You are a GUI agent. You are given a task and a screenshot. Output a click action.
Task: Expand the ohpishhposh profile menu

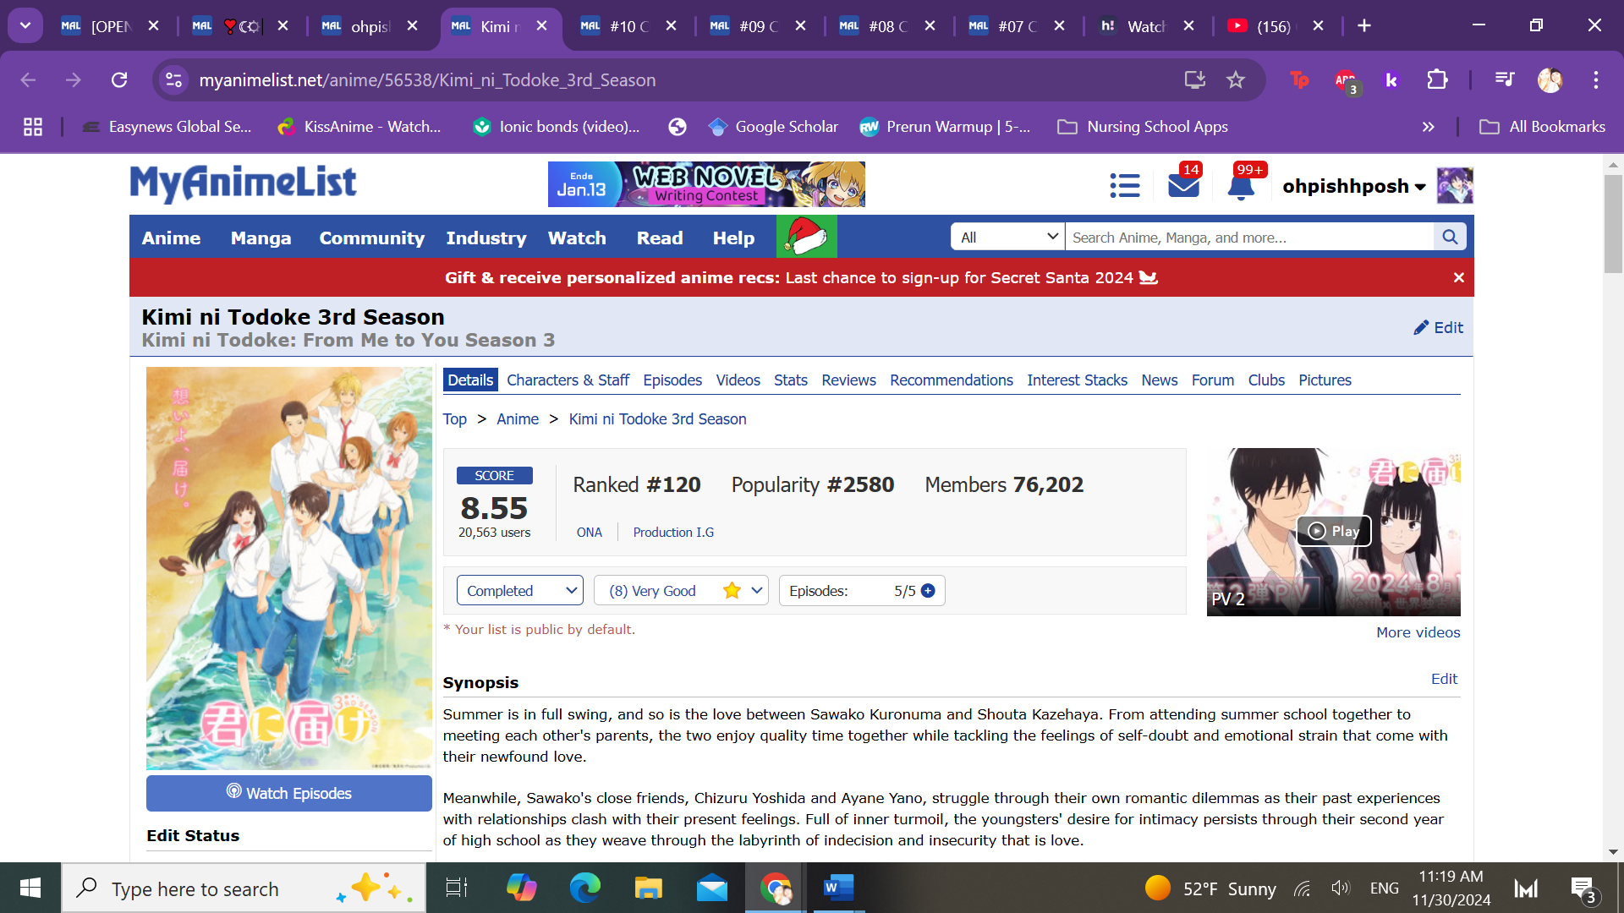1353,186
